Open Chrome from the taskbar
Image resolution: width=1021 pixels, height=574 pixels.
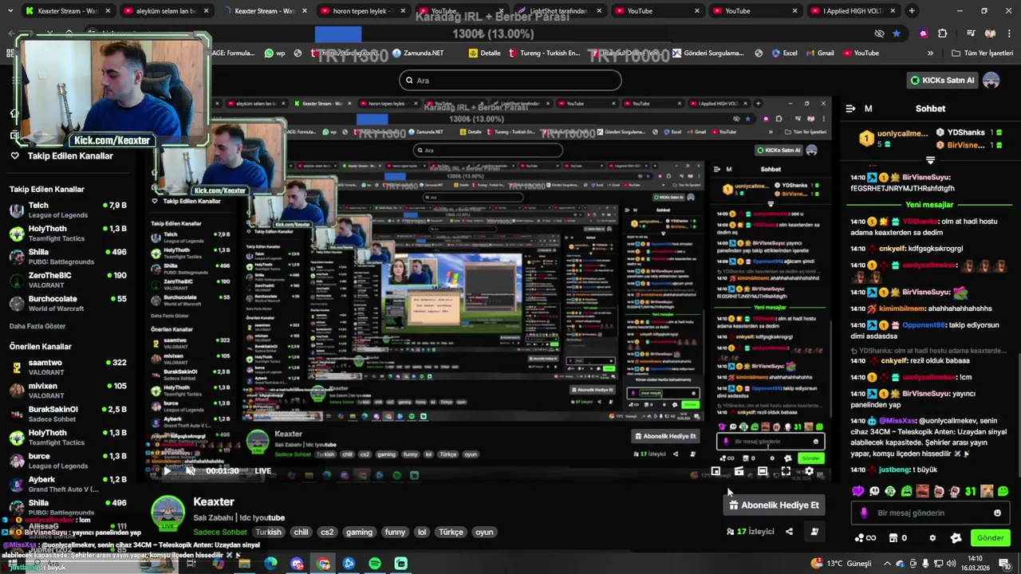pyautogui.click(x=323, y=564)
